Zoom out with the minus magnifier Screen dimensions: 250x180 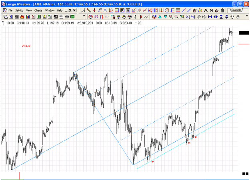[176, 16]
